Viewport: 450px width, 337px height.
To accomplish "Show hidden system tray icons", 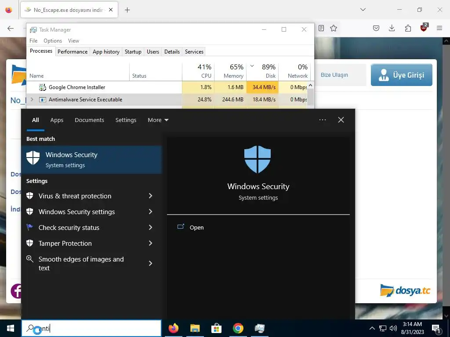I will pos(372,328).
